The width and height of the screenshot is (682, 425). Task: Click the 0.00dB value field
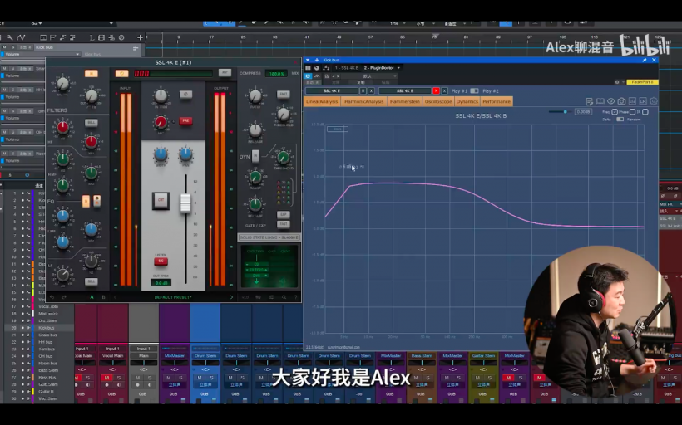pyautogui.click(x=583, y=112)
